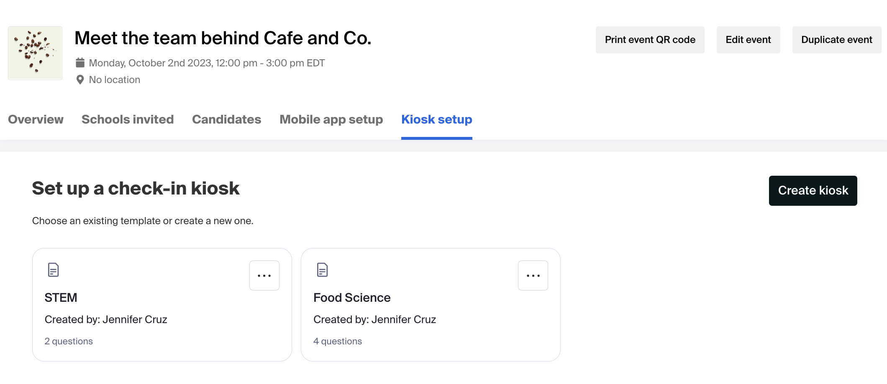Click the Duplicate event button
The height and width of the screenshot is (384, 887).
(x=836, y=40)
